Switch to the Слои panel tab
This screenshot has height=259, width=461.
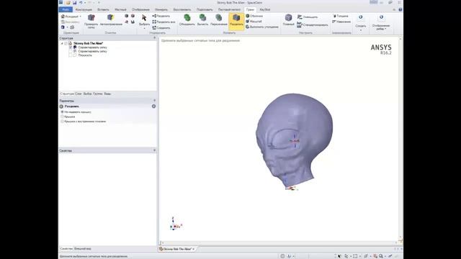(x=79, y=94)
